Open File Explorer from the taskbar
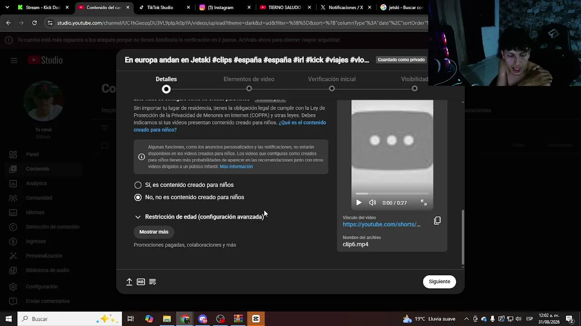Screen dimensions: 581x326 [167, 319]
